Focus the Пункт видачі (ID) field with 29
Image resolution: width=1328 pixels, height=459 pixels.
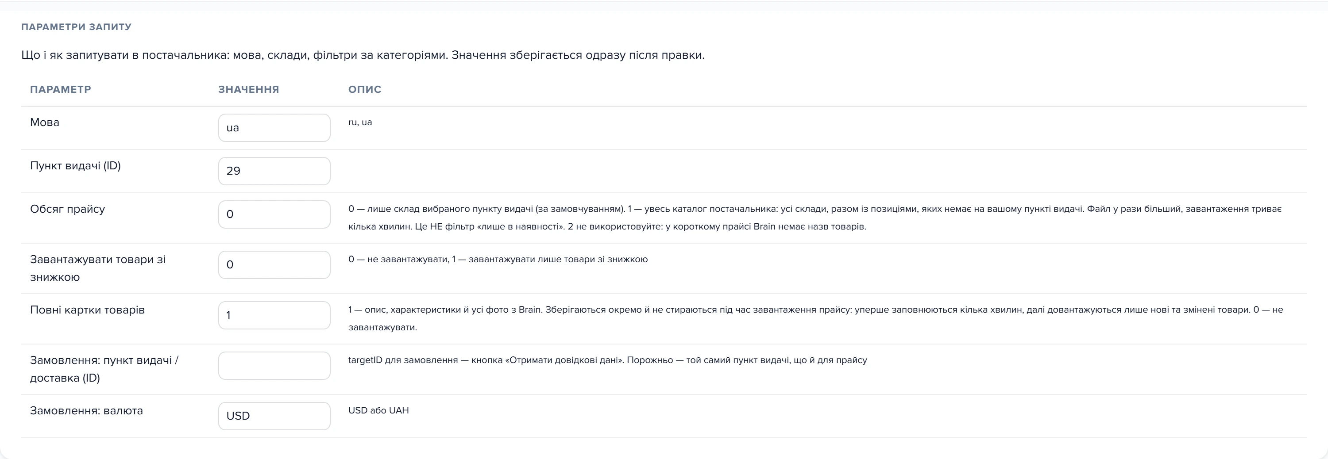tap(274, 171)
